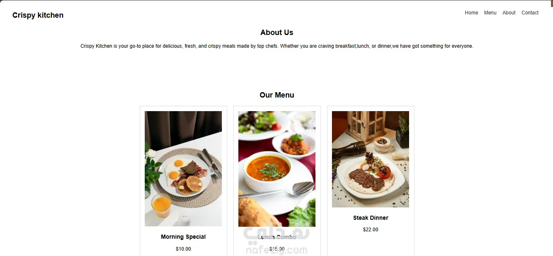Select the Steak Dinner item title
553x256 pixels.
[x=370, y=218]
